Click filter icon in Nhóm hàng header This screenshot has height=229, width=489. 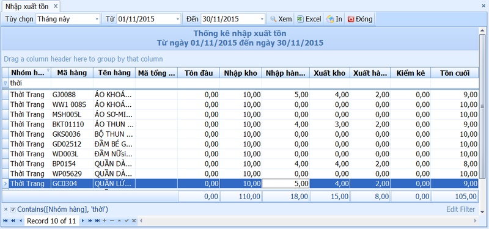(48, 70)
